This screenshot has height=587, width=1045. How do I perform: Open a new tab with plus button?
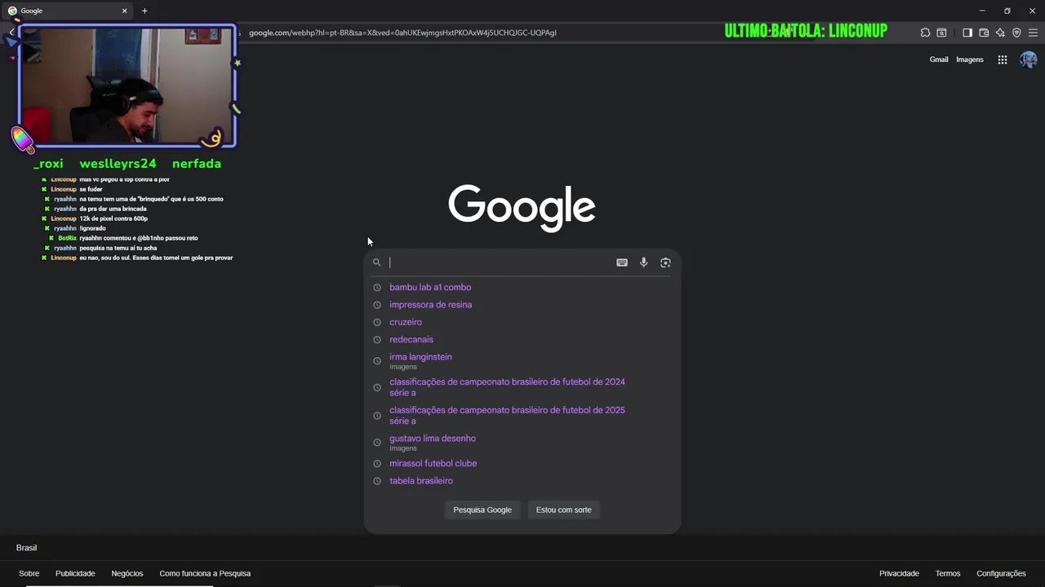[145, 11]
